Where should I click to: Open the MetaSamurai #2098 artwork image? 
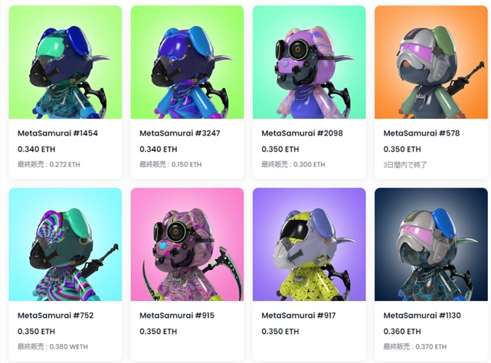tap(309, 62)
